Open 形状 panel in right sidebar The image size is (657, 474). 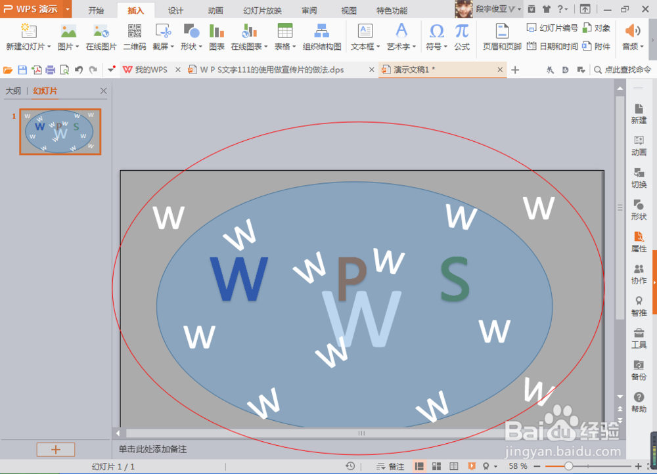639,210
